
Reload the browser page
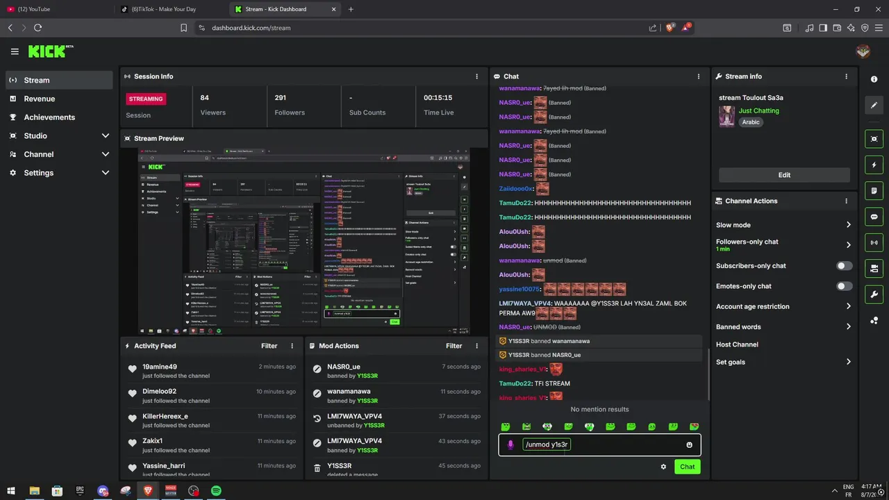(38, 28)
